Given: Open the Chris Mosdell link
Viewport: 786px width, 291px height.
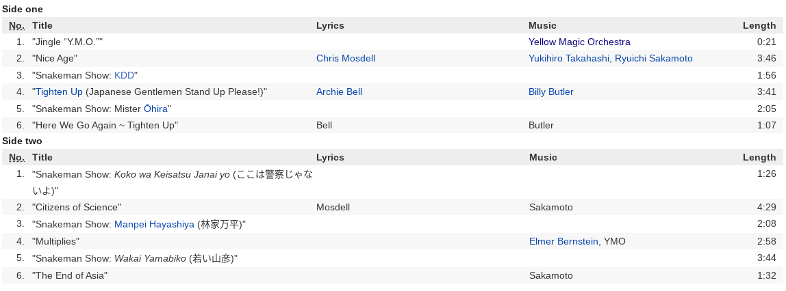Looking at the screenshot, I should [345, 59].
